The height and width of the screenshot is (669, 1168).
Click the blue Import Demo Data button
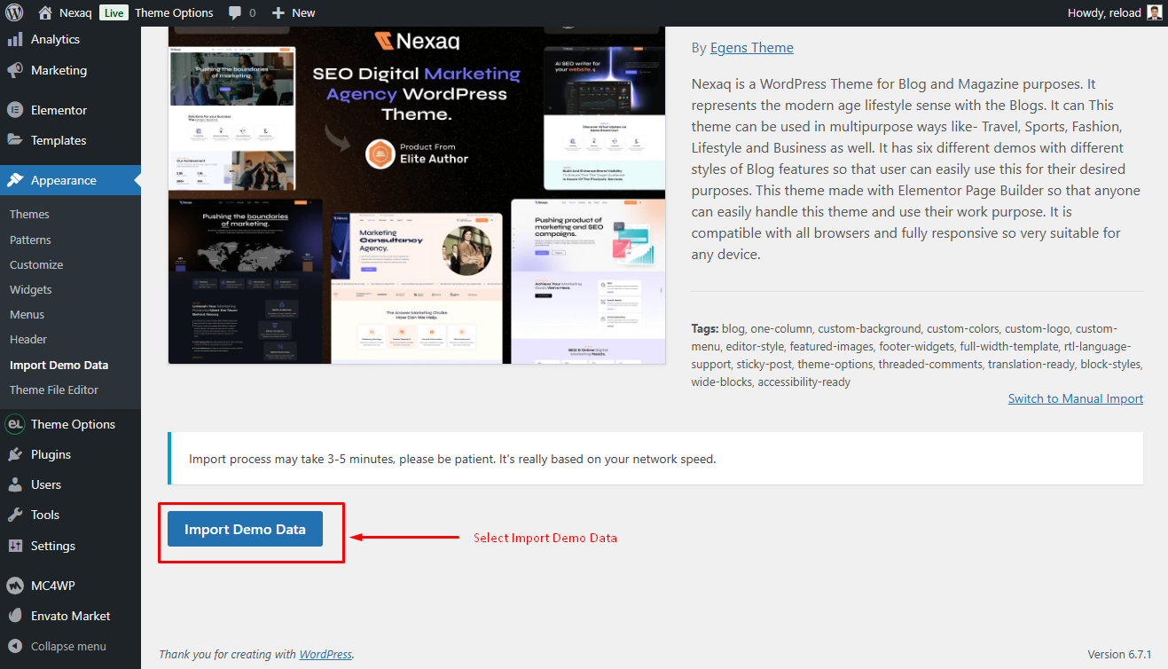click(x=245, y=530)
